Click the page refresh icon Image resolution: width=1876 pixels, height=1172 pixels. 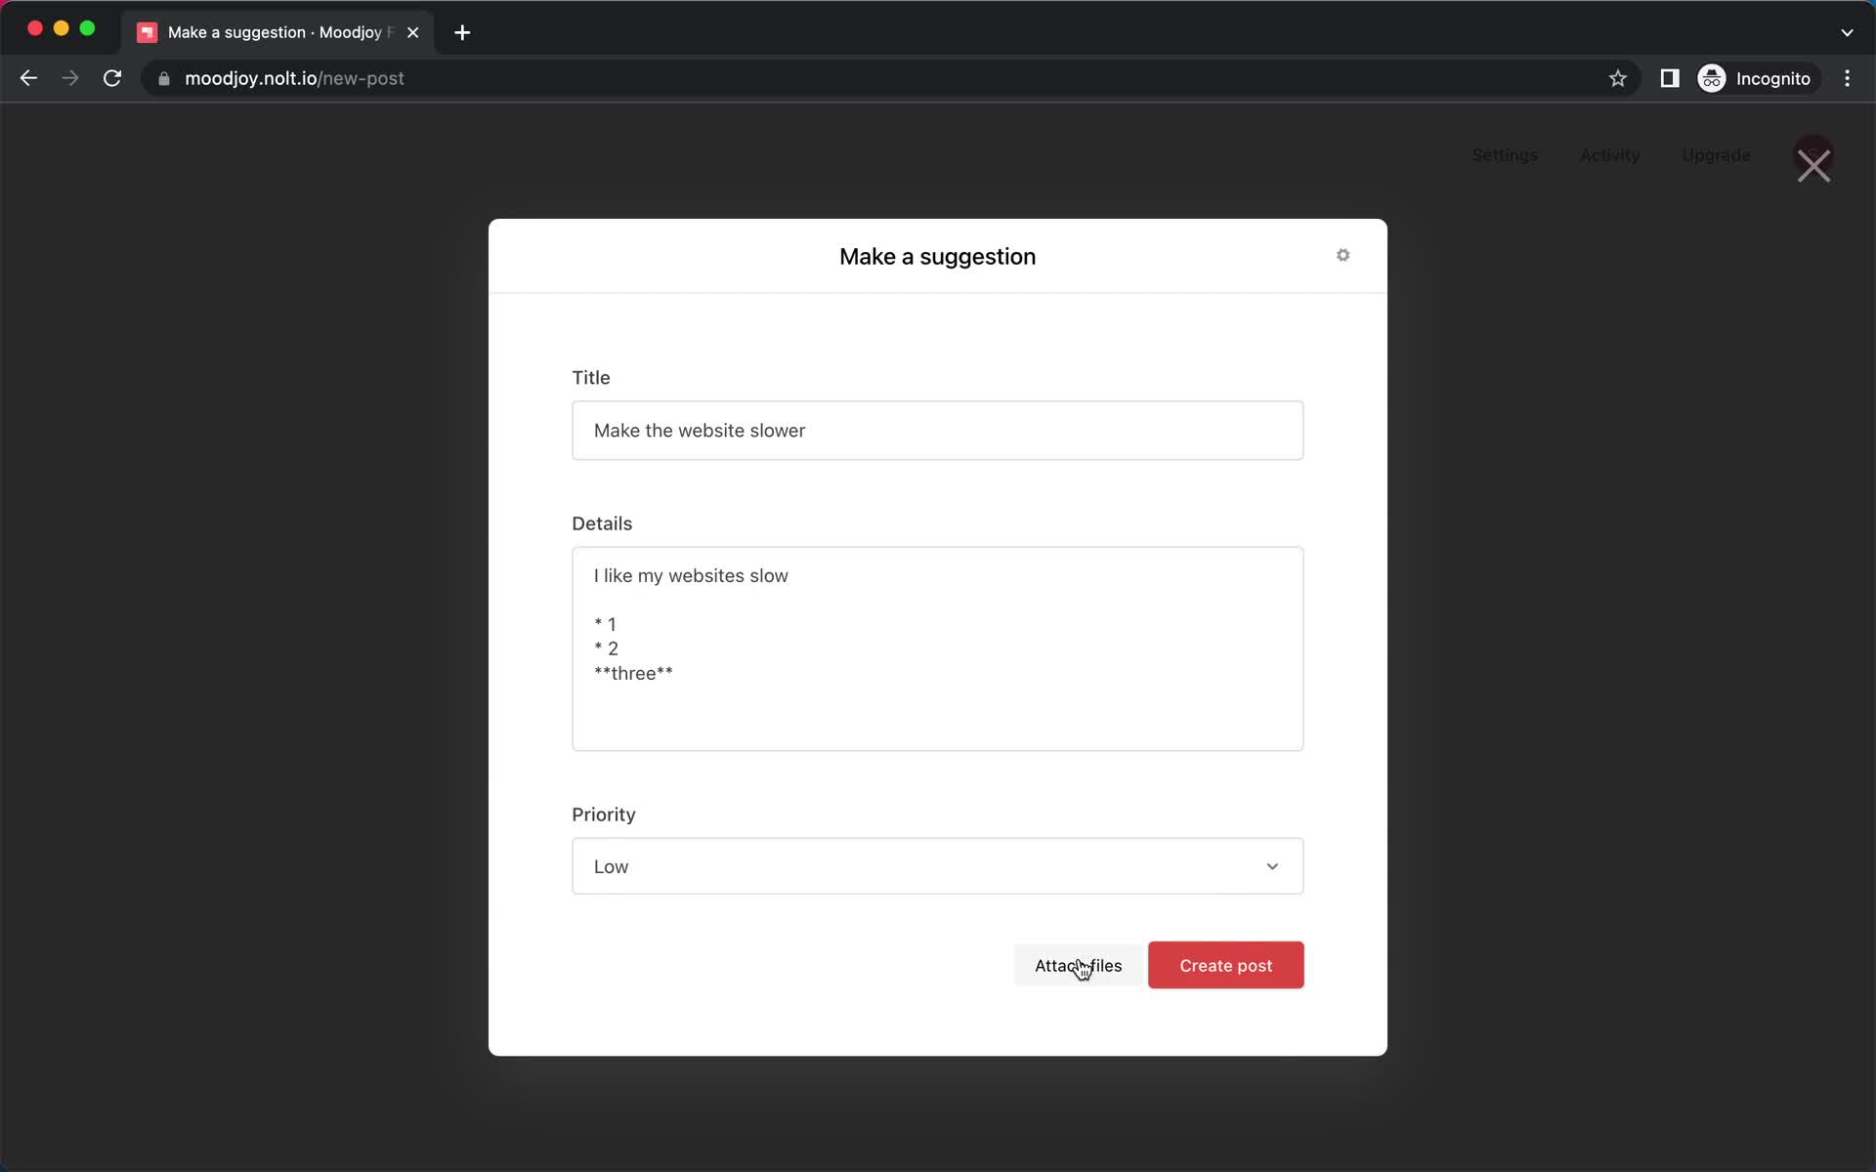click(114, 78)
